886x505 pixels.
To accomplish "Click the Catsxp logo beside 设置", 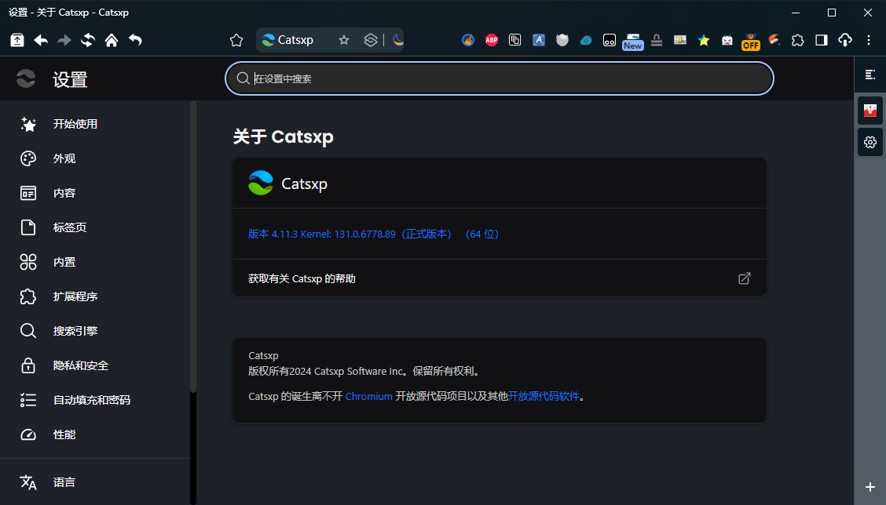I will (x=26, y=78).
